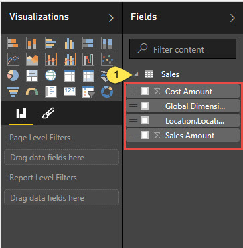Select the Location.Locati... field label
This screenshot has width=243, height=248.
coord(195,121)
